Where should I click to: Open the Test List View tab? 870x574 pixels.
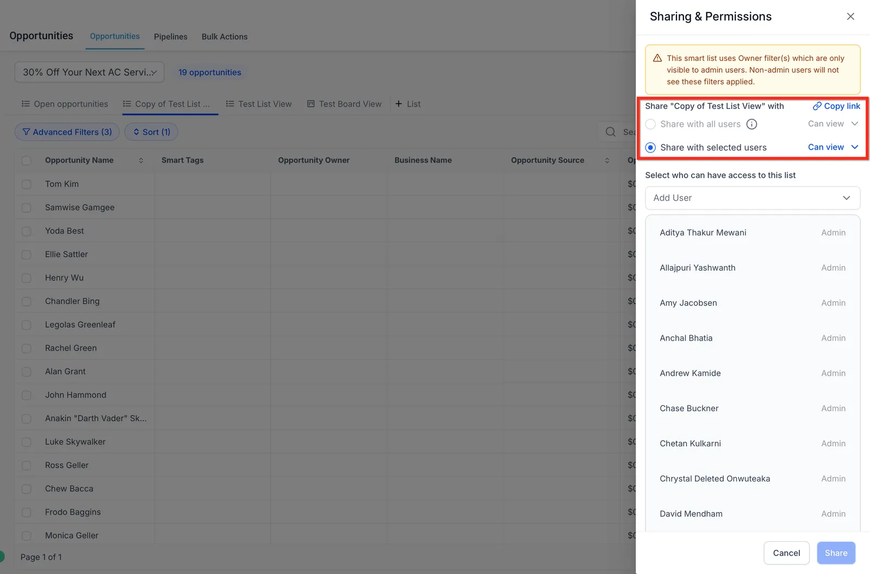click(x=259, y=104)
